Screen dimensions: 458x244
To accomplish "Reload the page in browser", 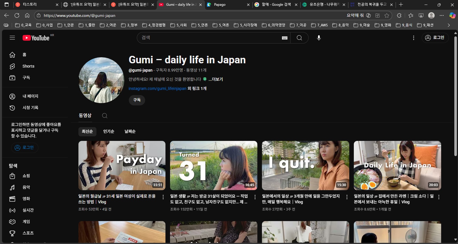I will pos(17,15).
